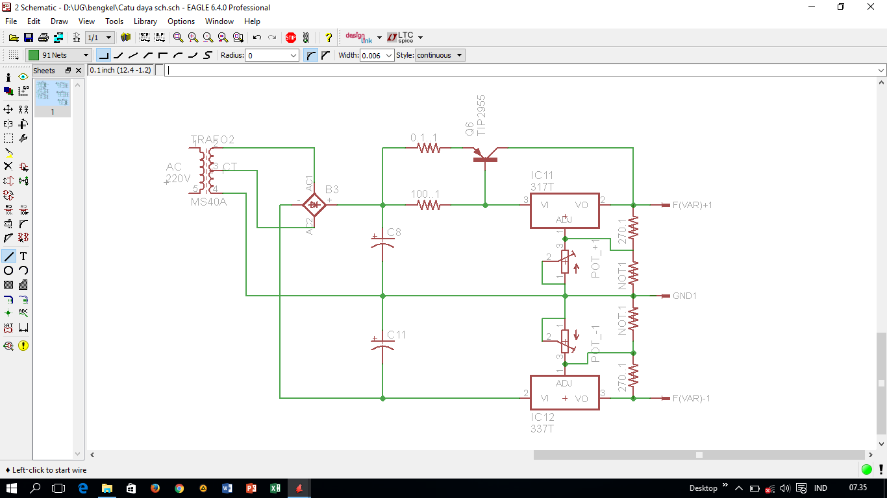
Task: Select the Rotate tool
Action: coord(23,124)
